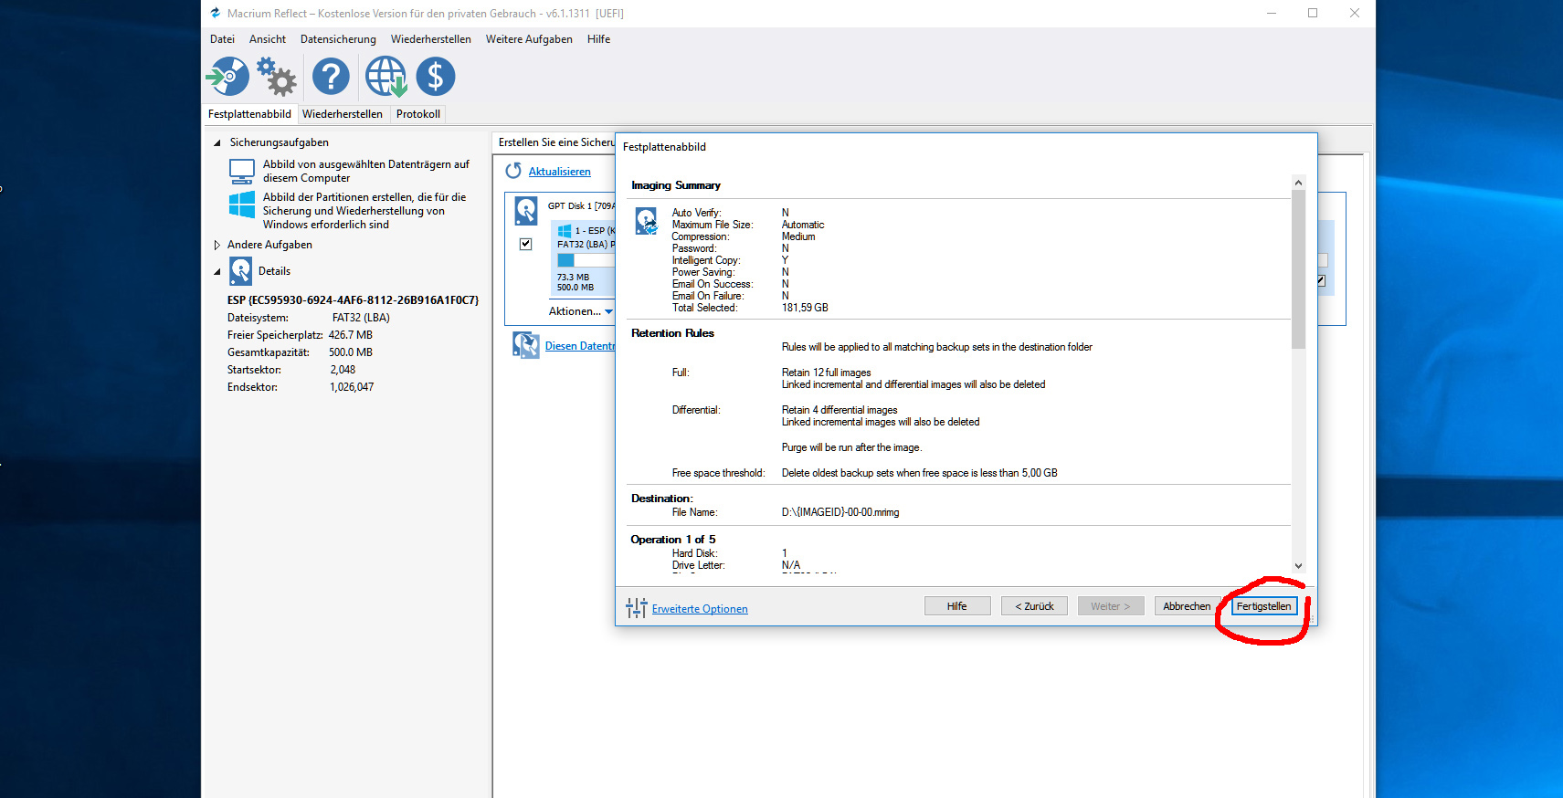Toggle the checkbox at right edge of disk row

click(1321, 281)
